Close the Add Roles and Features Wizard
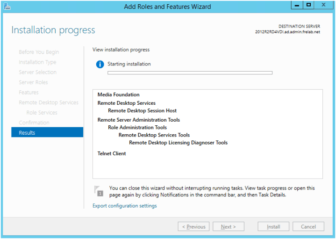This screenshot has width=336, height=239. [323, 5]
